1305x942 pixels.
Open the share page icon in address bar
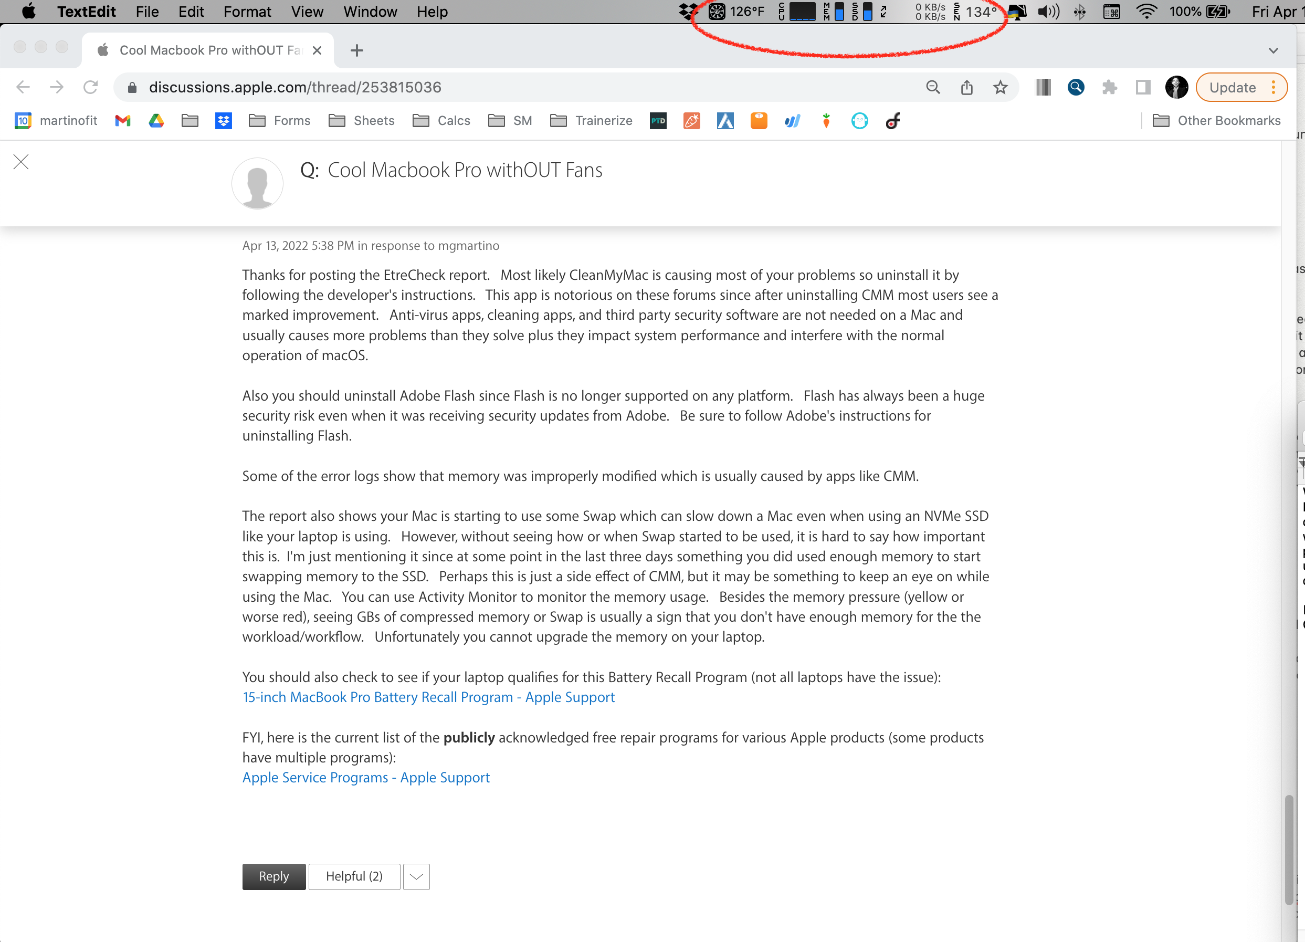tap(966, 88)
